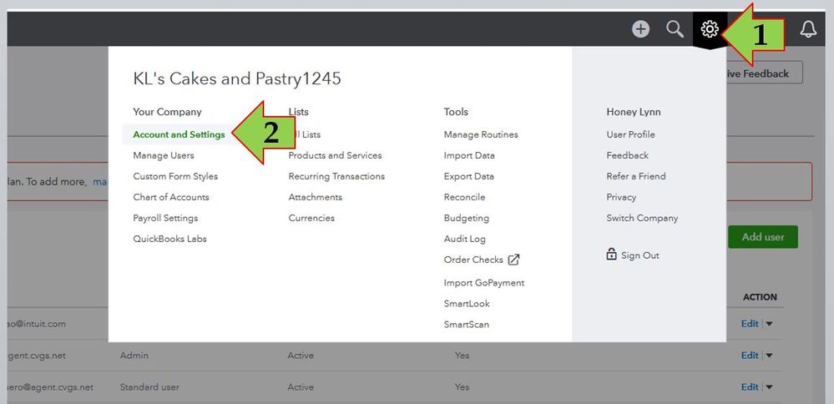The image size is (834, 404).
Task: Select Reconcile under Tools
Action: coord(464,197)
